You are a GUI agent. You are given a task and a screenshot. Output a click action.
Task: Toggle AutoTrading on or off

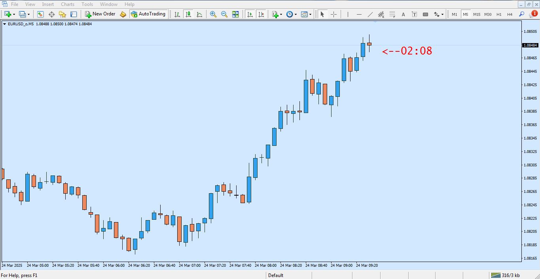point(148,14)
